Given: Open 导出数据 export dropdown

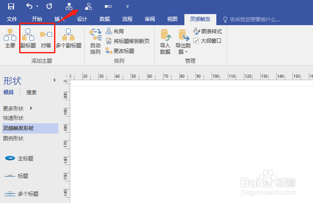Looking at the screenshot, I should click(x=183, y=41).
